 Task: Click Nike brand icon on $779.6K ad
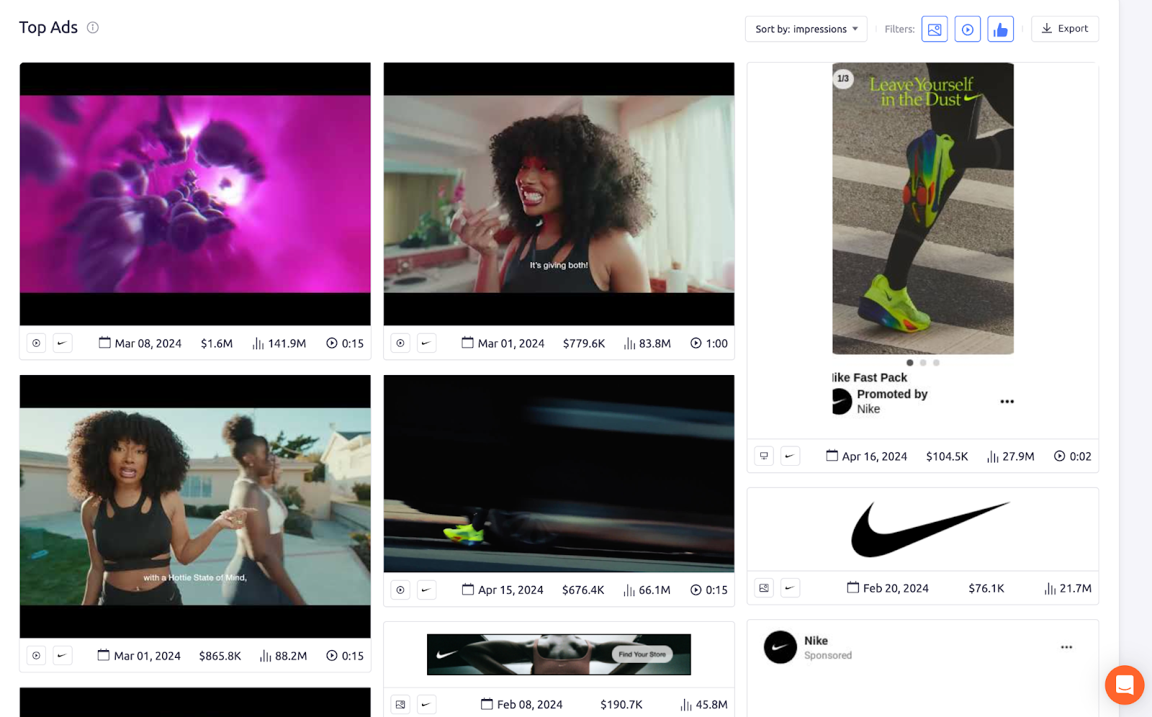coord(426,343)
